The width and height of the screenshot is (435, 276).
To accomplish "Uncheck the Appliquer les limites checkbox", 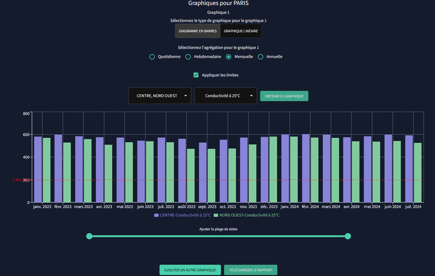I will click(196, 75).
